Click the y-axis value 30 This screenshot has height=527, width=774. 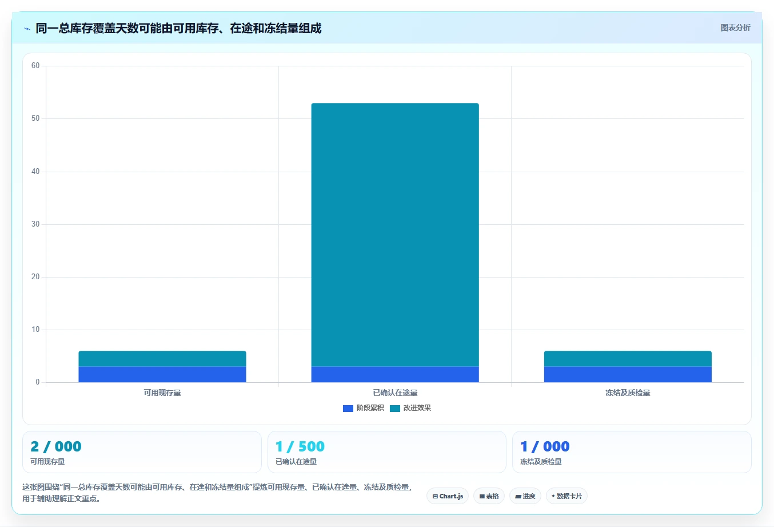click(35, 224)
